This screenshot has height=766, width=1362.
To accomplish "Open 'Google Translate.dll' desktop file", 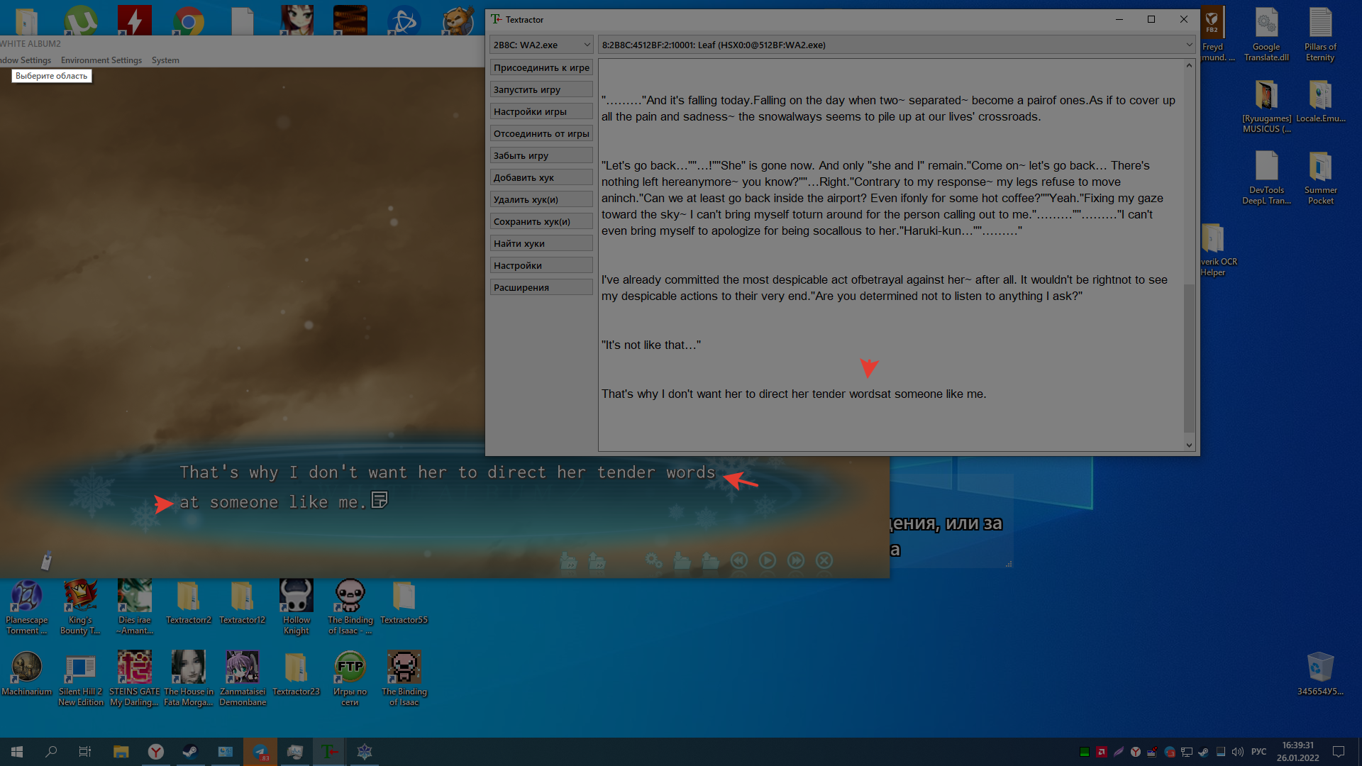I will (x=1266, y=35).
